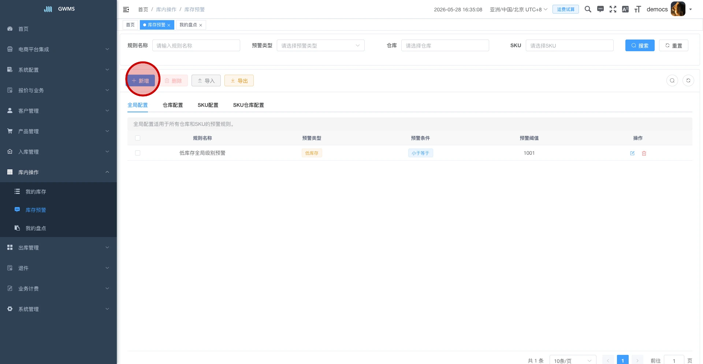
Task: Check the 低库存全局级别预警 row checkbox
Action: [x=138, y=153]
